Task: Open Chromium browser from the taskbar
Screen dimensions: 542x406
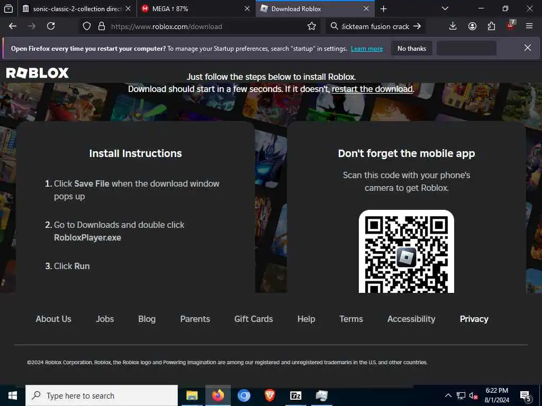Action: [243, 395]
